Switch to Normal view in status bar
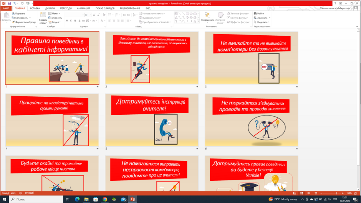Screen dimensions: 361x203 tap(295, 193)
